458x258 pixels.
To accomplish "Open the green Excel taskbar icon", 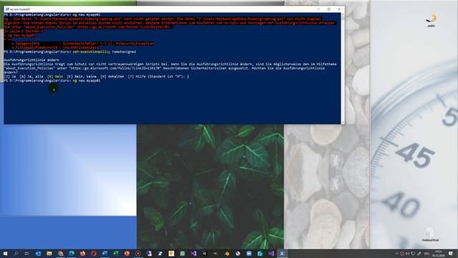I will tap(116, 253).
